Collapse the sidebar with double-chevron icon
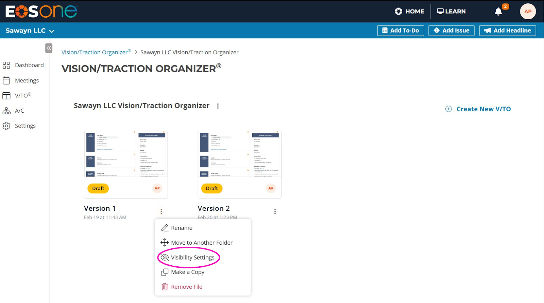The image size is (544, 303). [49, 48]
